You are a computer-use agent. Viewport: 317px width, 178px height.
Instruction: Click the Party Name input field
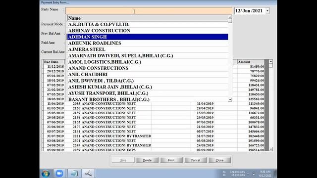[x=149, y=11]
